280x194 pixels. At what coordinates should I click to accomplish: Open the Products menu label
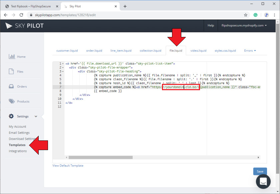(23, 101)
